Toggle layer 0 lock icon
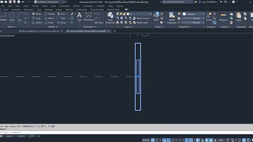This screenshot has height=142, width=253. 124,14
